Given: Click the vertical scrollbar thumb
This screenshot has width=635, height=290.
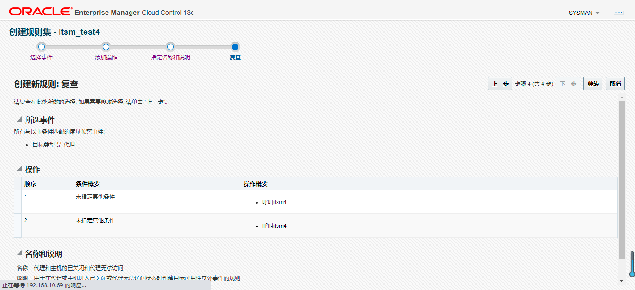Looking at the screenshot, I should (x=622, y=180).
